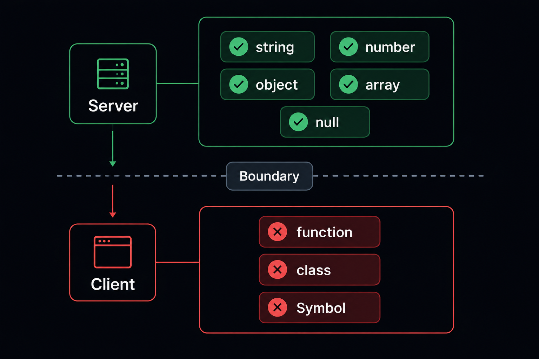Image resolution: width=539 pixels, height=359 pixels.
Task: Click the green checkmark next to string
Action: tap(239, 47)
